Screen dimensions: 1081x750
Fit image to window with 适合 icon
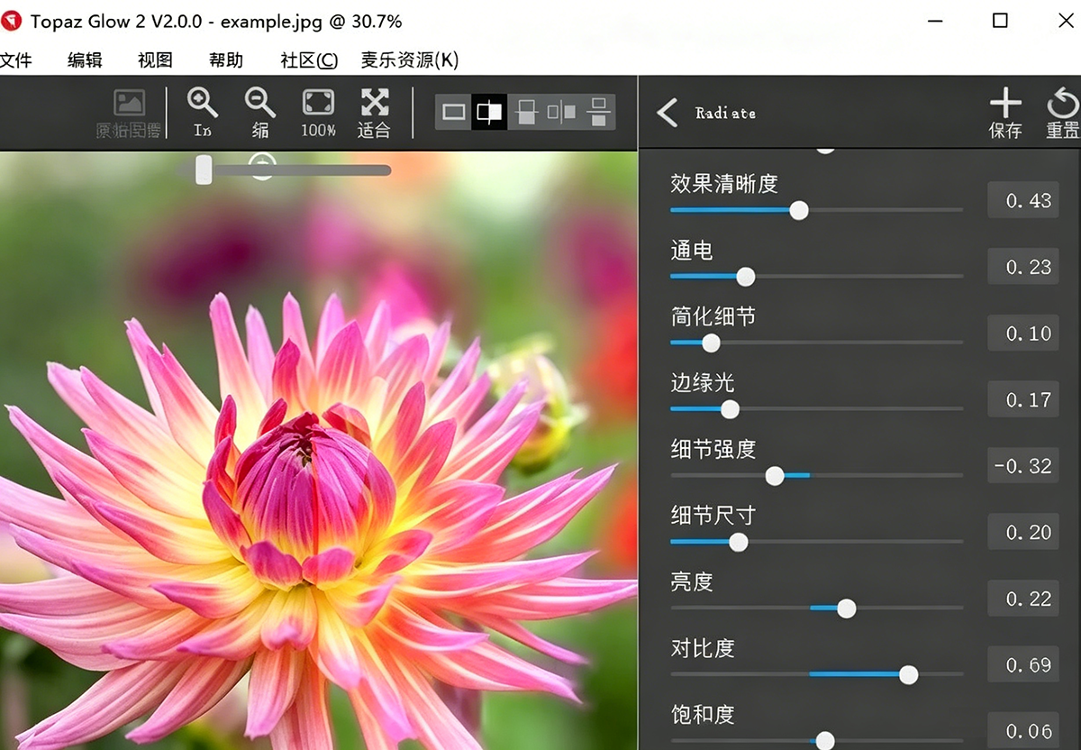coord(375,112)
